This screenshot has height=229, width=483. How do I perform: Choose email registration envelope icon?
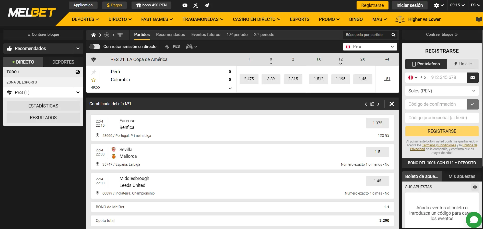click(473, 77)
